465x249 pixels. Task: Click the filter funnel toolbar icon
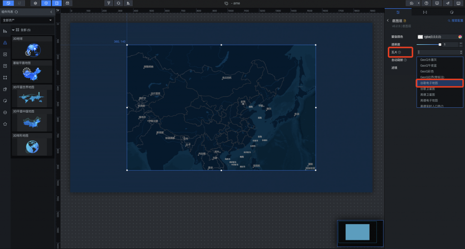(109, 3)
